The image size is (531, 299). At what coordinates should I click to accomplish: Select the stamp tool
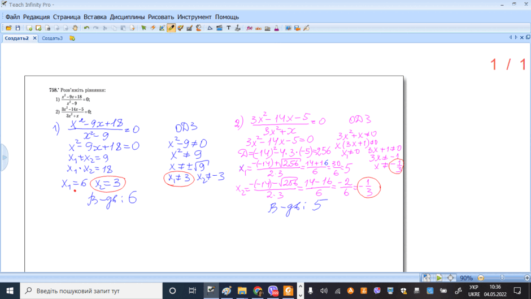click(238, 28)
